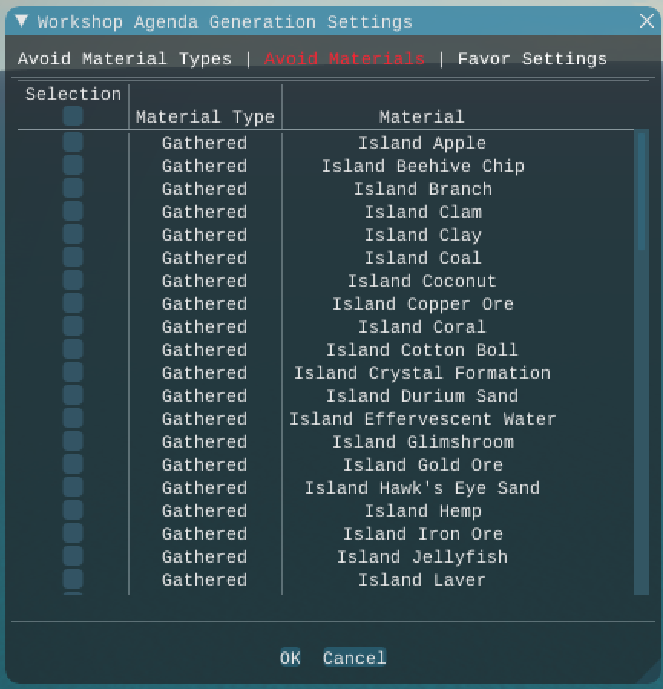Confirm settings with the OK button

point(290,658)
